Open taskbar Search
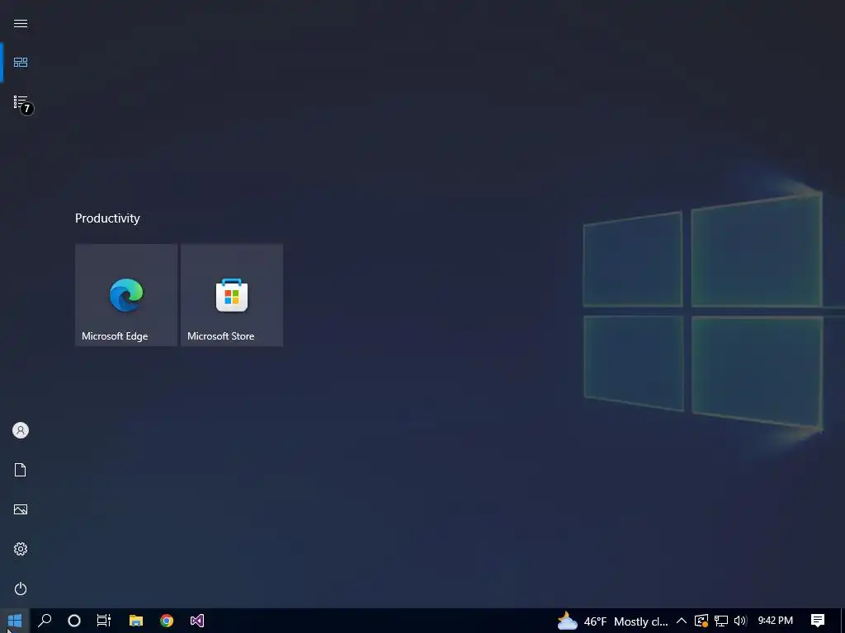Image resolution: width=845 pixels, height=633 pixels. point(45,621)
